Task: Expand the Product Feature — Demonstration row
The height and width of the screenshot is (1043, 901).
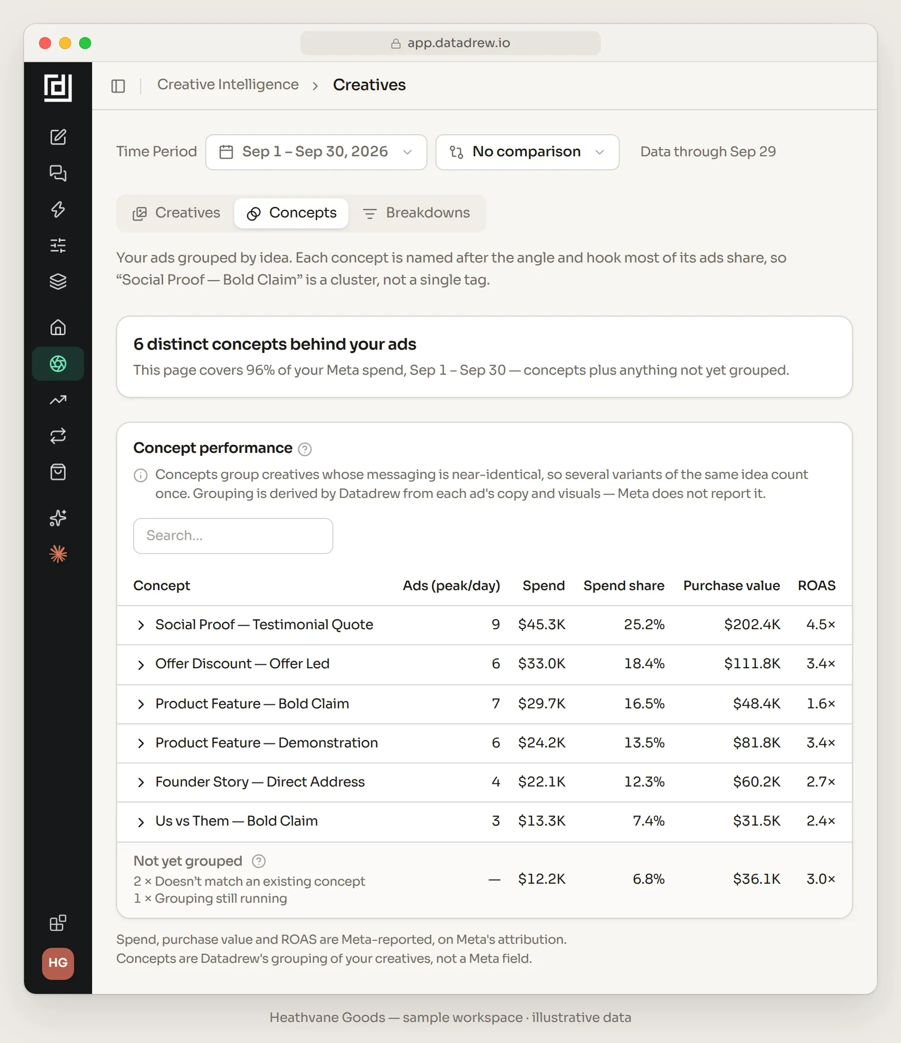Action: 141,743
